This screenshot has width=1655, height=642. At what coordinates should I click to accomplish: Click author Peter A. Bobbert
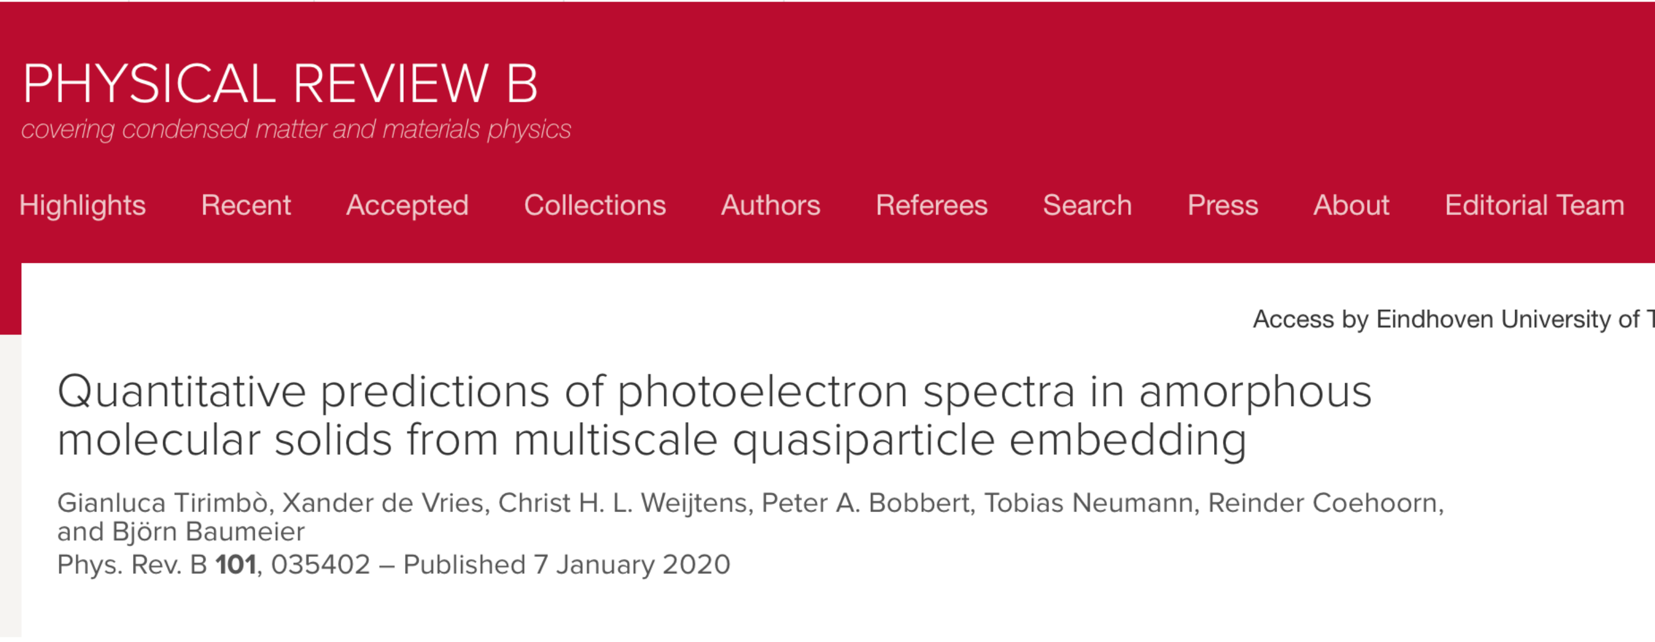click(x=865, y=503)
